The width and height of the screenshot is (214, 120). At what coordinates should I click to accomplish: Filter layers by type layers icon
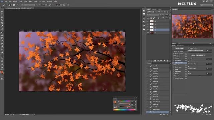pos(162,12)
